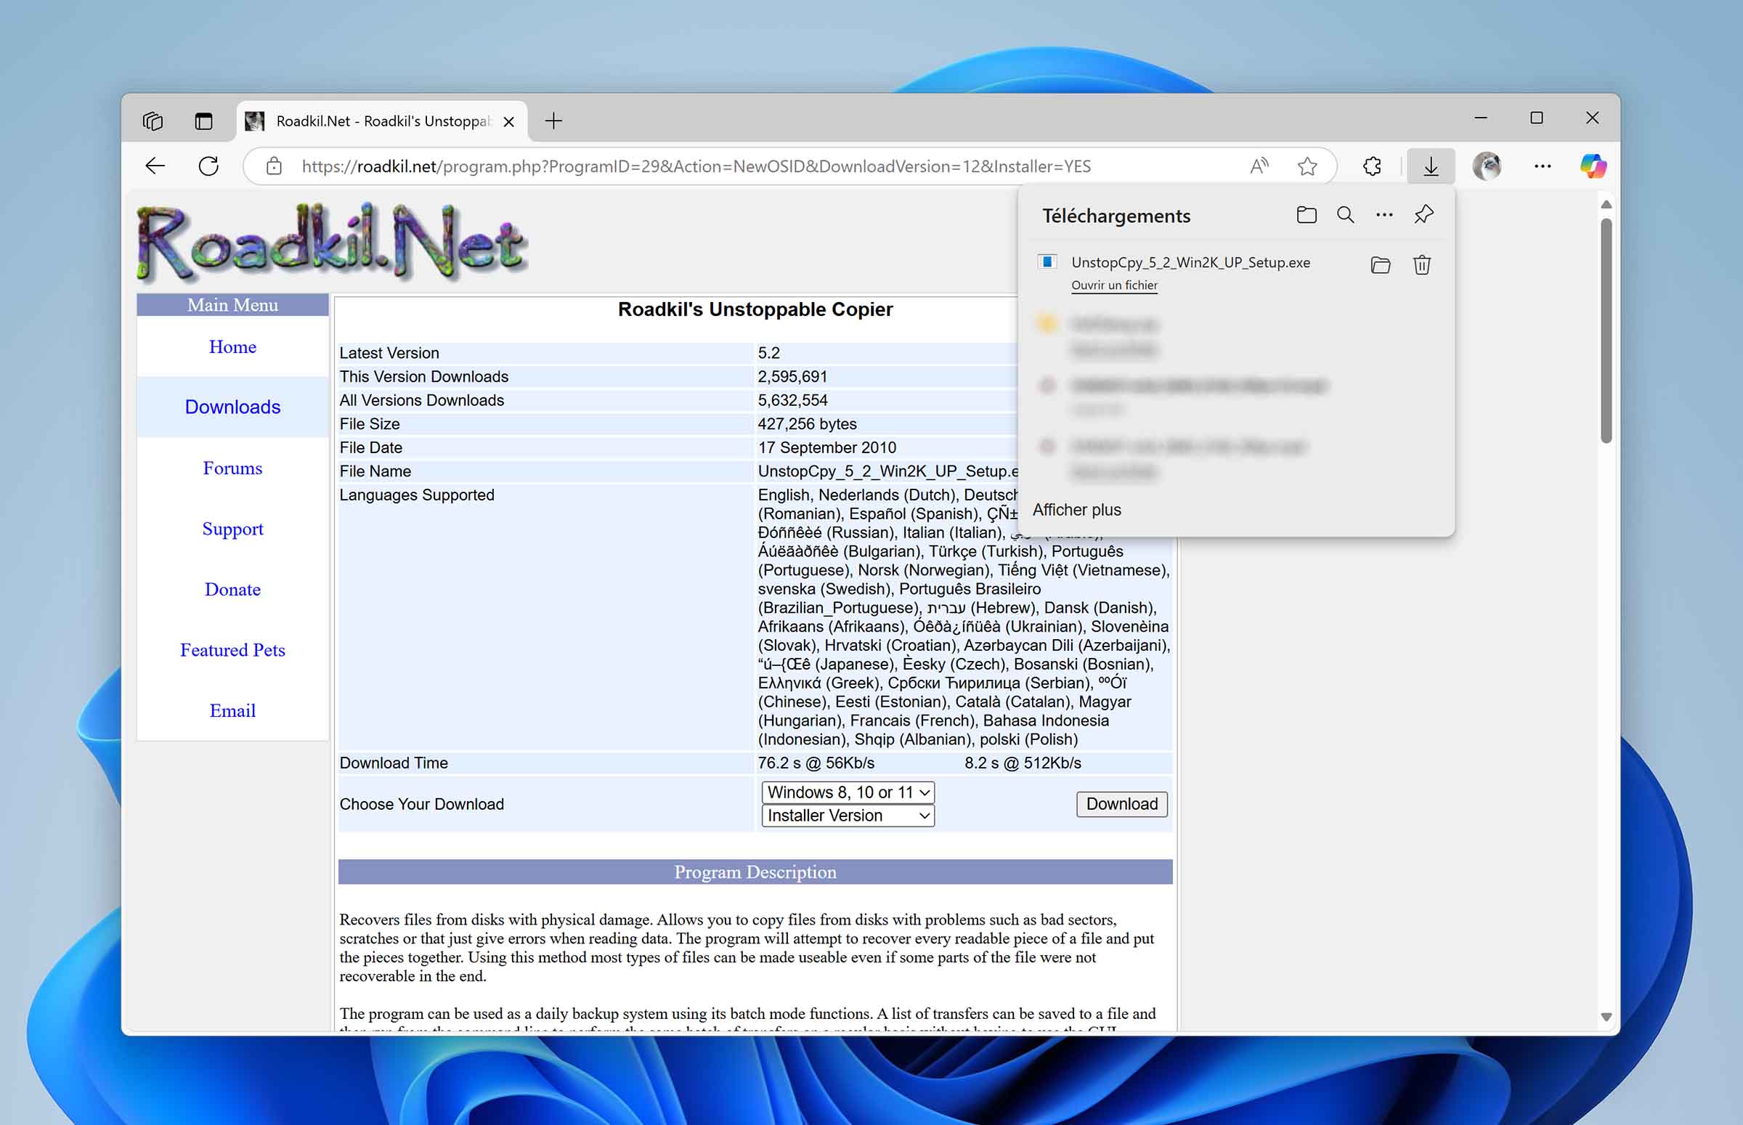Viewport: 1743px width, 1125px height.
Task: Reload the page with the refresh icon
Action: [209, 166]
